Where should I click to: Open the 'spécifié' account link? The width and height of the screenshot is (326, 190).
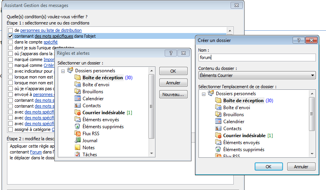pyautogui.click(x=50, y=42)
